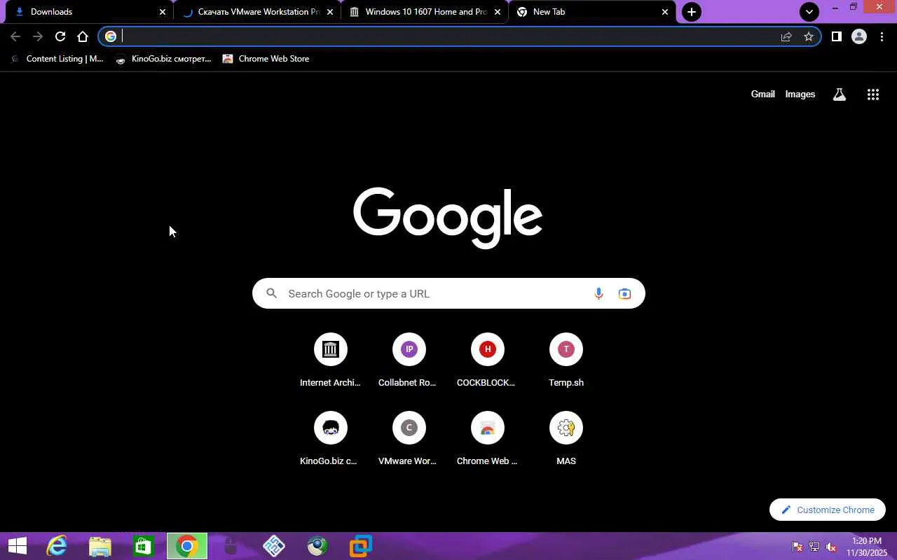Image resolution: width=897 pixels, height=560 pixels.
Task: Reload the current page
Action: (x=60, y=36)
